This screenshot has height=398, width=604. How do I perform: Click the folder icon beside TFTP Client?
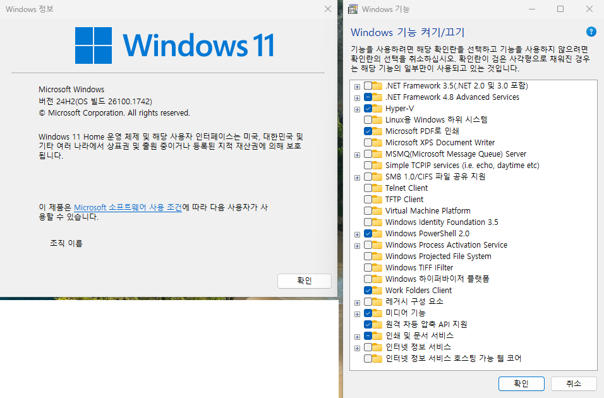pyautogui.click(x=378, y=199)
